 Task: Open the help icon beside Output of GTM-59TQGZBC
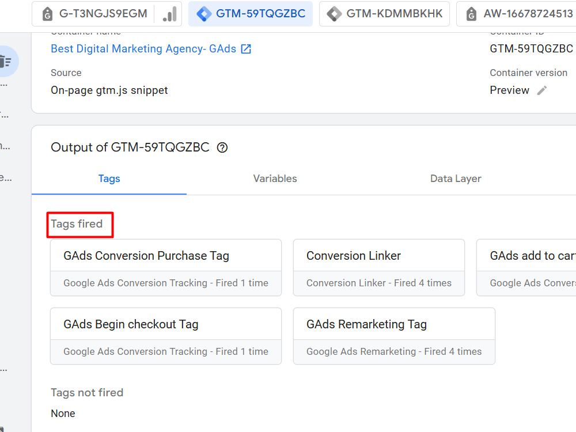(222, 147)
